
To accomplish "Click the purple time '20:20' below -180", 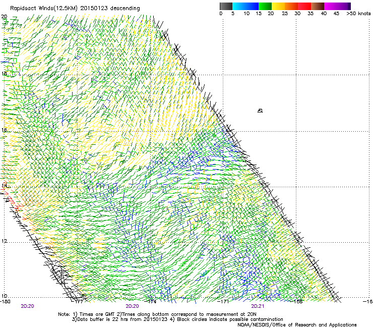I will click(27, 306).
